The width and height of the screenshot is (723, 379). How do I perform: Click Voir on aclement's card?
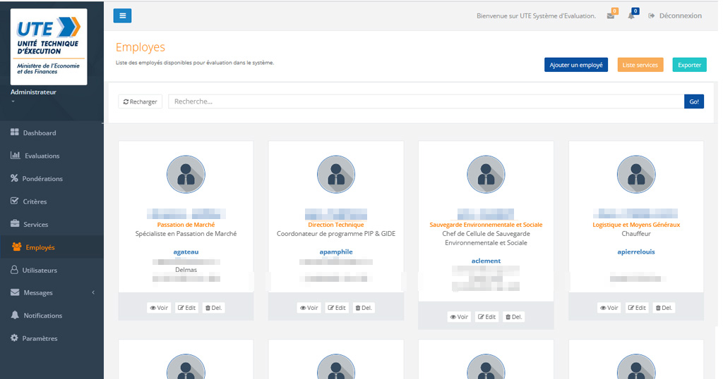point(459,317)
